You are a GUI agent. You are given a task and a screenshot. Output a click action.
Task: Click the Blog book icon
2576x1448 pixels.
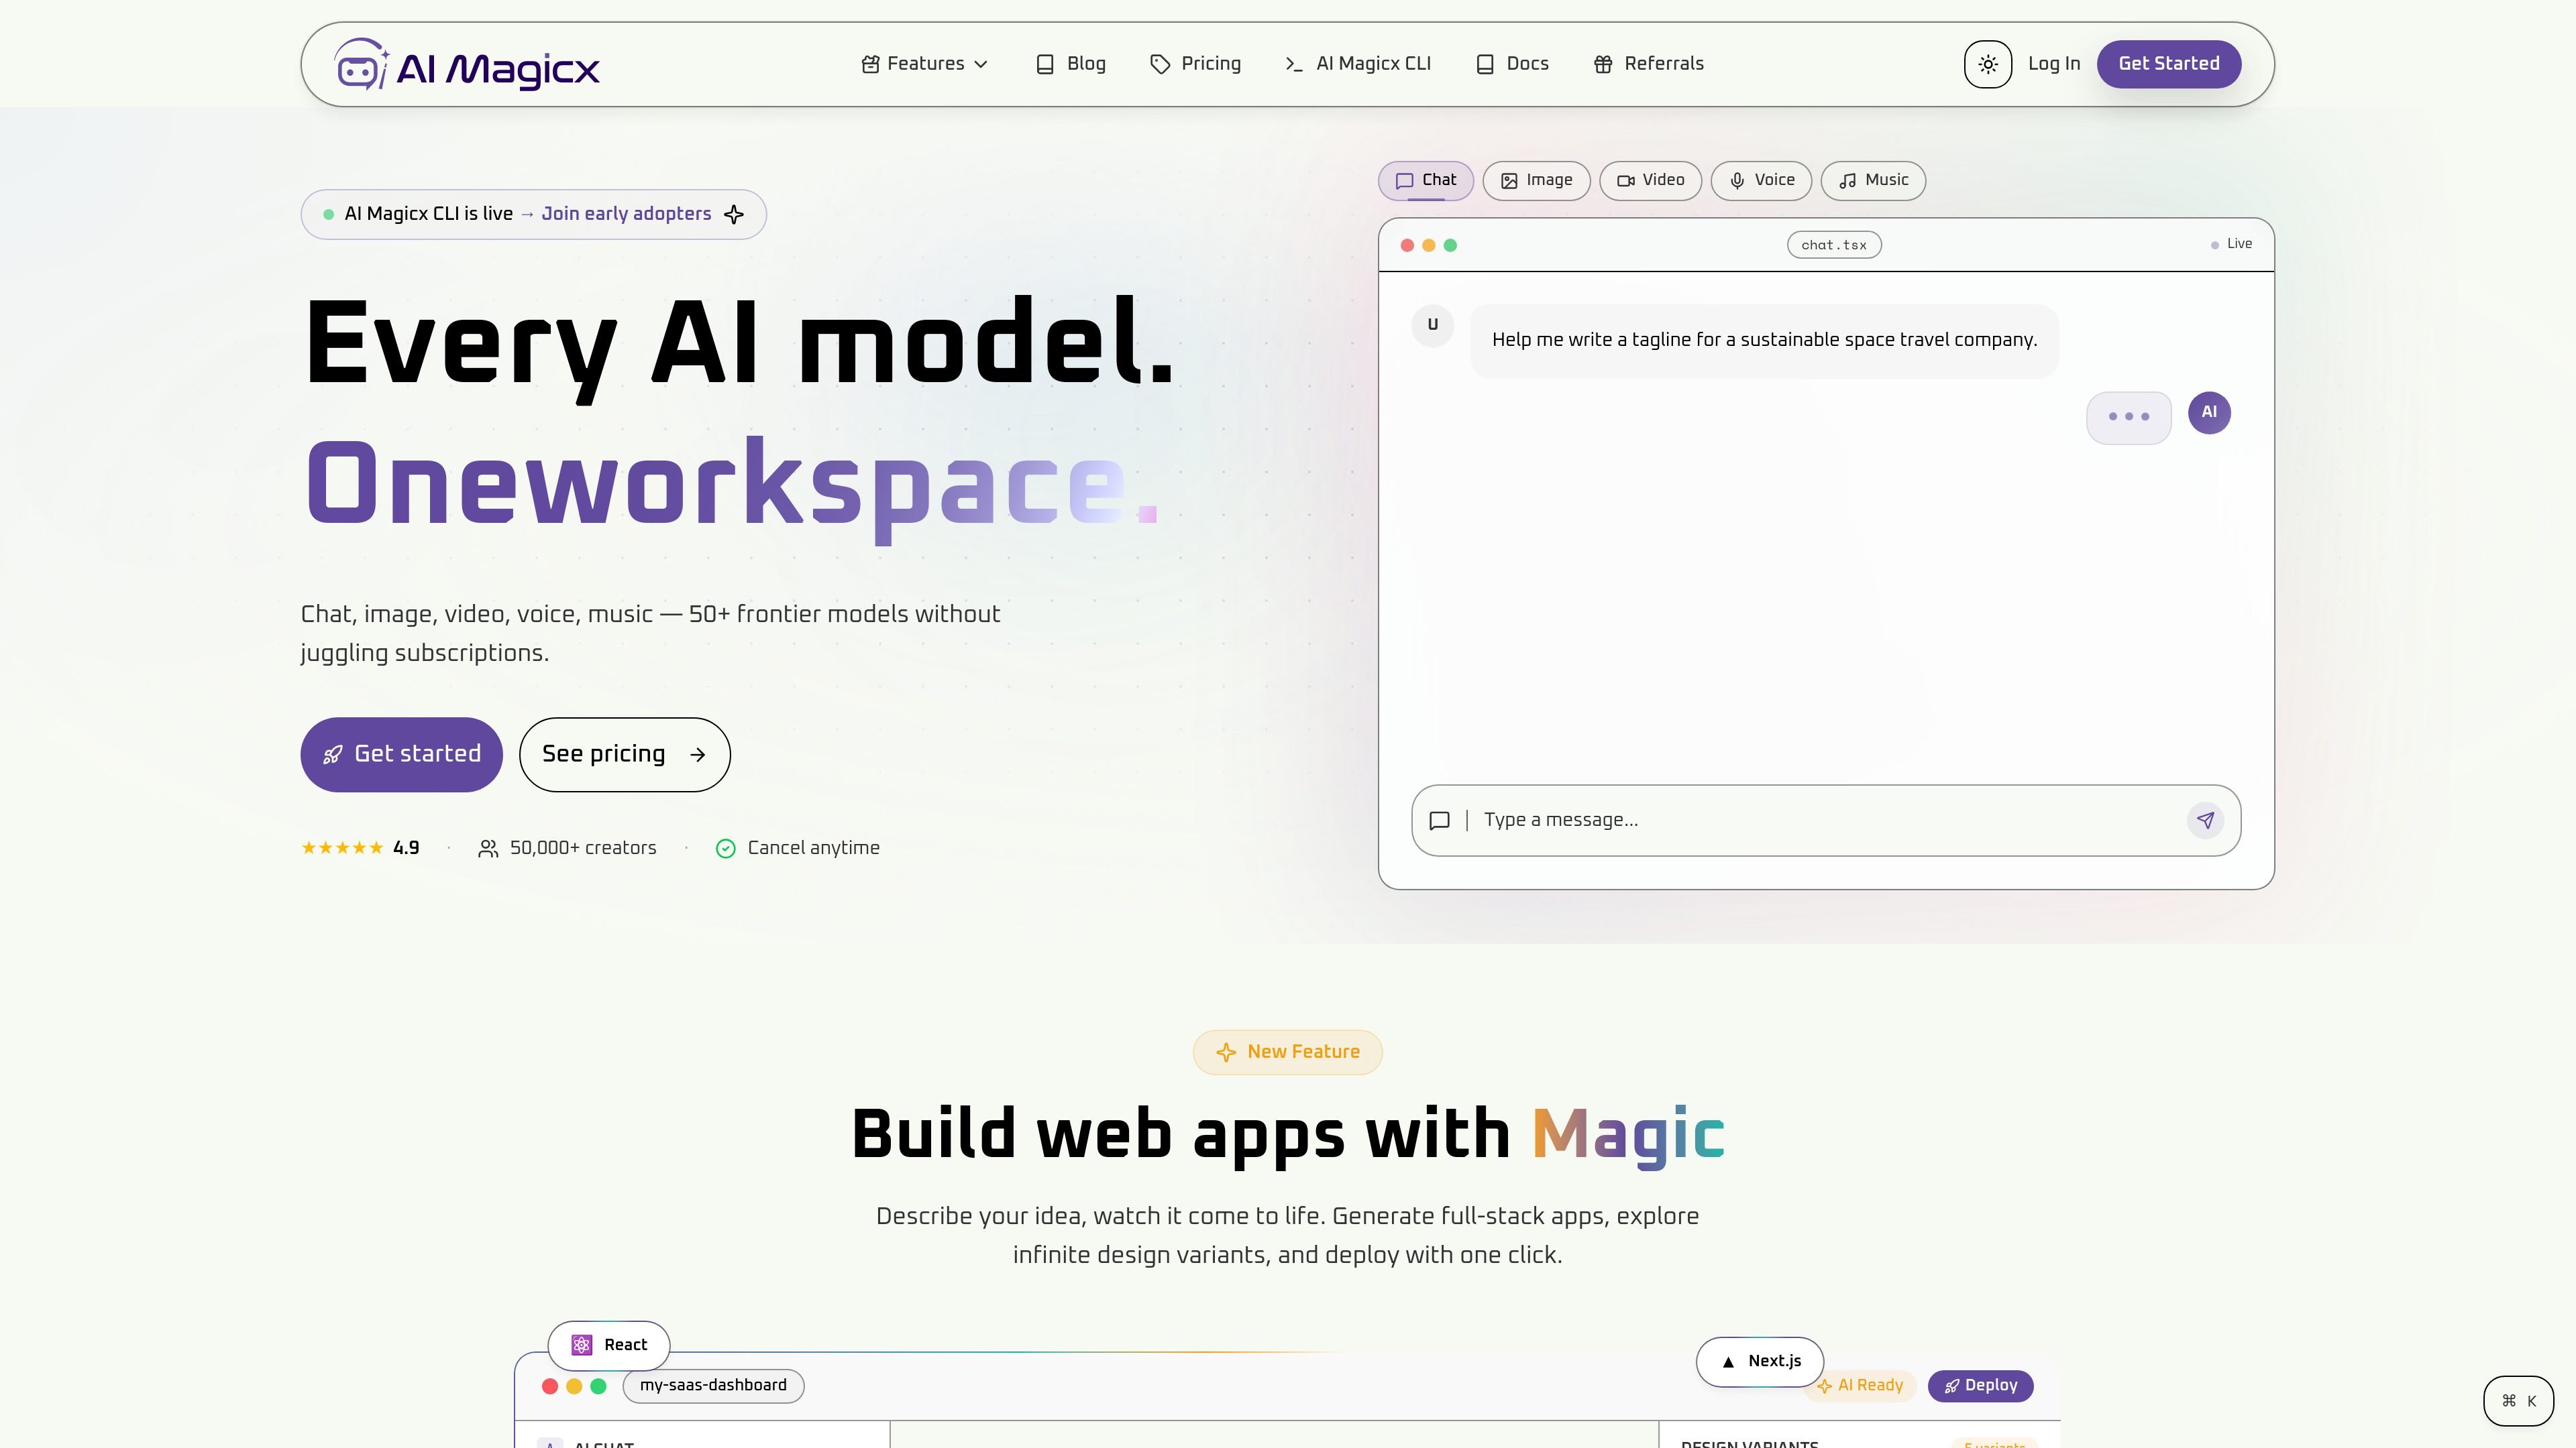pos(1045,64)
